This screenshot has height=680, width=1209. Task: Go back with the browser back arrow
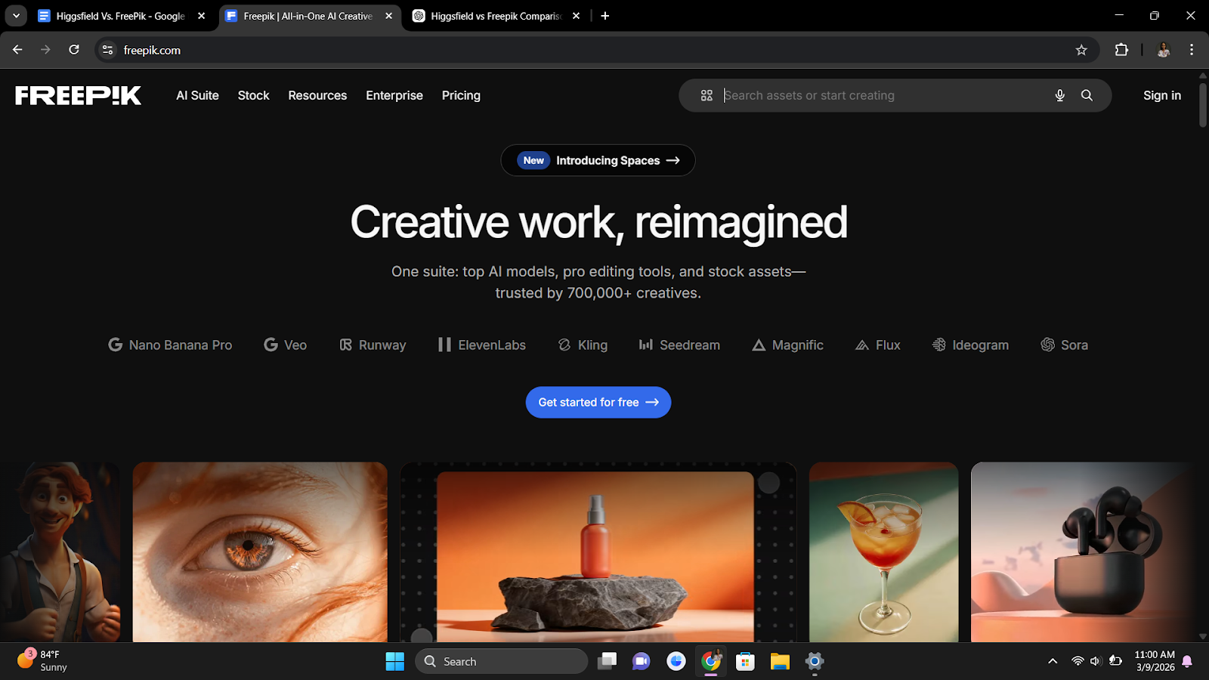(17, 50)
